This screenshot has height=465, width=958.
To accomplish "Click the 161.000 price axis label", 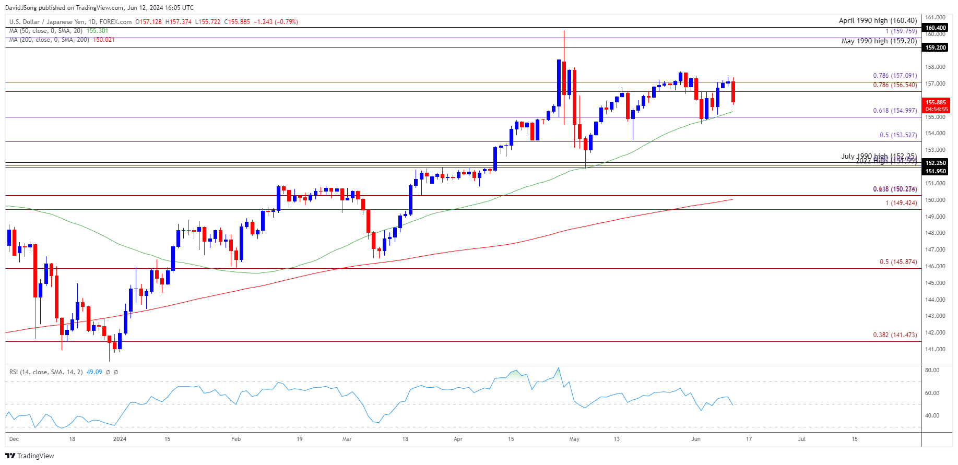I will pos(936,17).
